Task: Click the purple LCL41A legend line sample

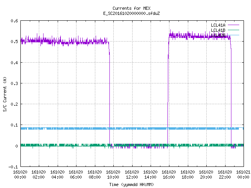Action: point(233,25)
